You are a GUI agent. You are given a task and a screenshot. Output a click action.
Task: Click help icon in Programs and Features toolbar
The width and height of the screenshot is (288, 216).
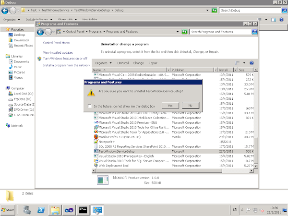252,63
